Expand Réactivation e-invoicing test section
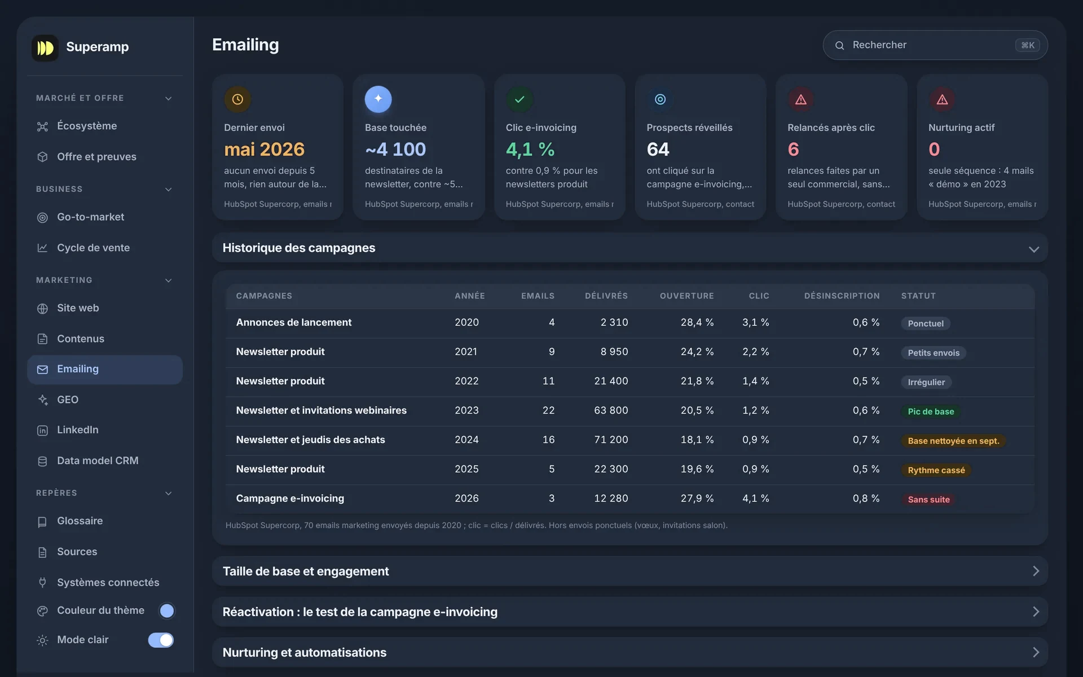 click(x=629, y=612)
